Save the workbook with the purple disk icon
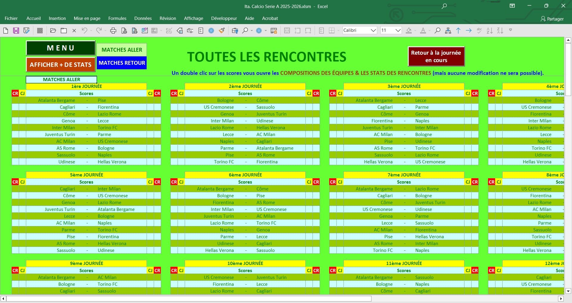Viewport: 572px width, 303px height. [16, 30]
